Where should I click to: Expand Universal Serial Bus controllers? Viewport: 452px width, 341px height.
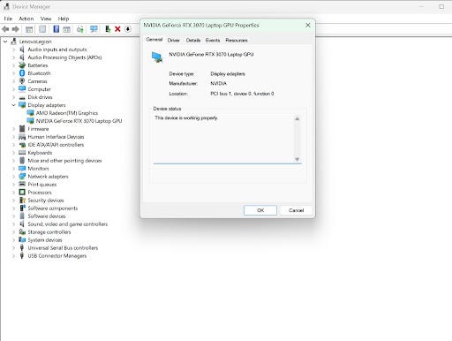pyautogui.click(x=13, y=248)
